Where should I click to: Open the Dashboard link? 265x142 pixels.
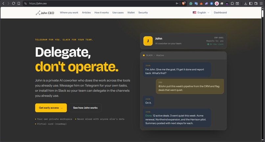click(x=220, y=12)
